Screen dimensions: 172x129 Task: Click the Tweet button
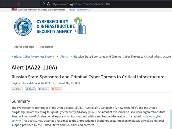[x=30, y=89]
